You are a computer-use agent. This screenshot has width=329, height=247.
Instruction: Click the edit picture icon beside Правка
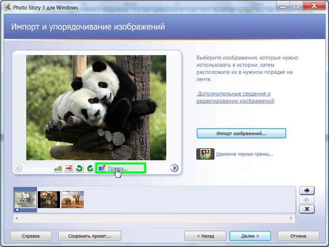(102, 168)
